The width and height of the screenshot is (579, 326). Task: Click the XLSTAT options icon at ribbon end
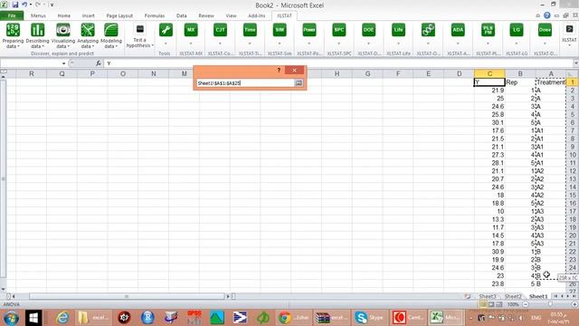(569, 29)
